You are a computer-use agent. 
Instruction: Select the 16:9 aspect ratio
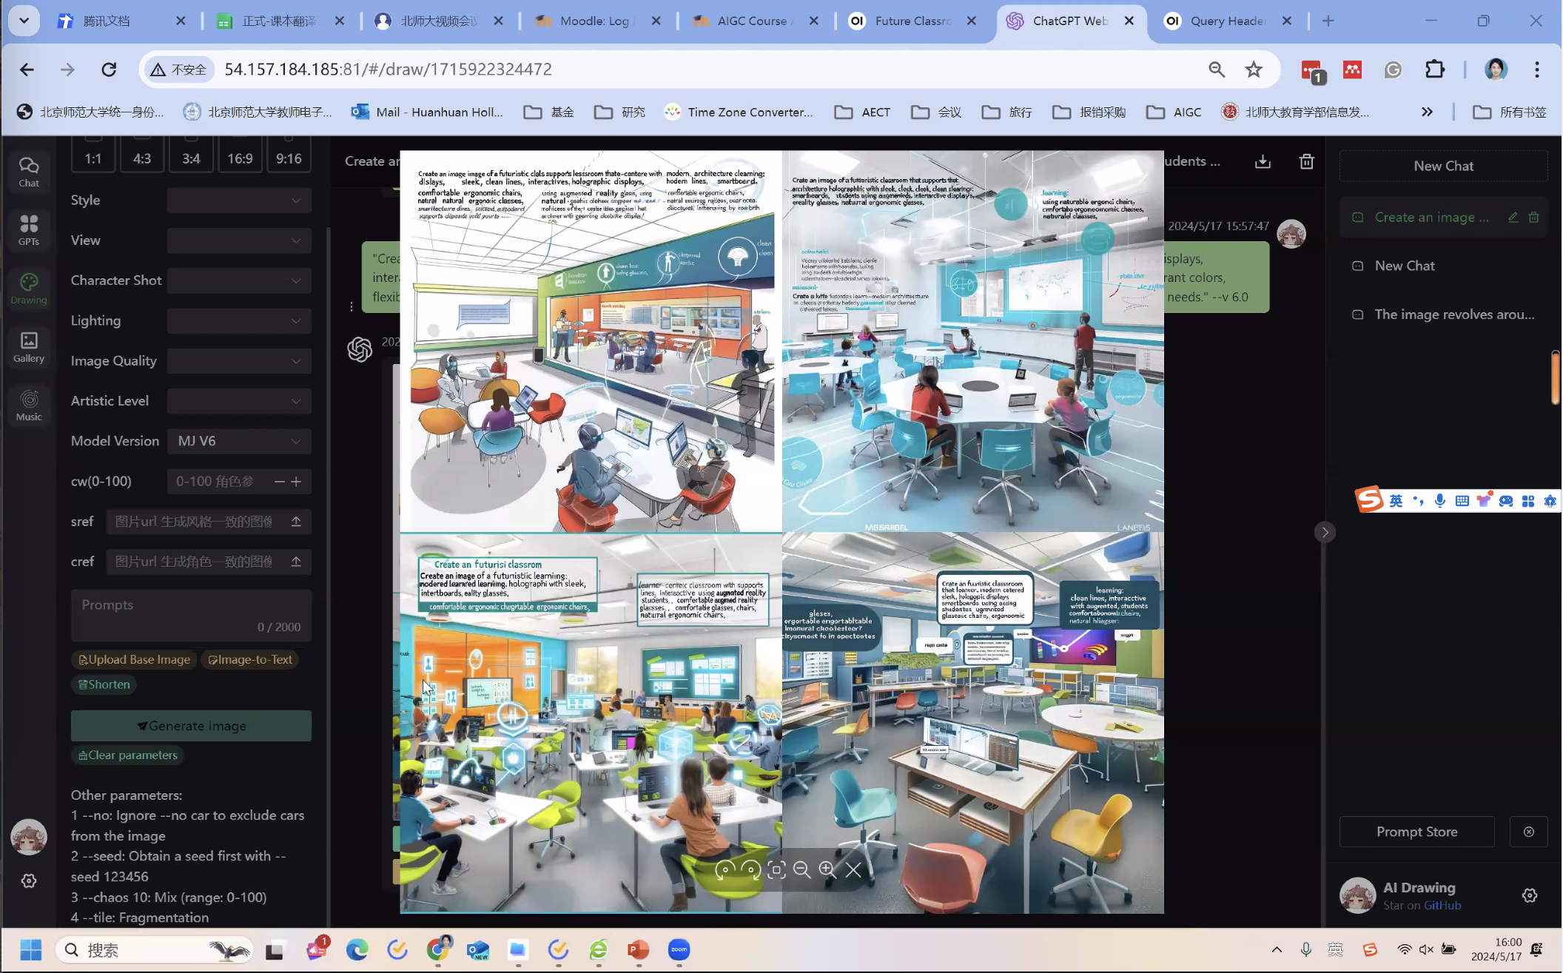coord(240,158)
